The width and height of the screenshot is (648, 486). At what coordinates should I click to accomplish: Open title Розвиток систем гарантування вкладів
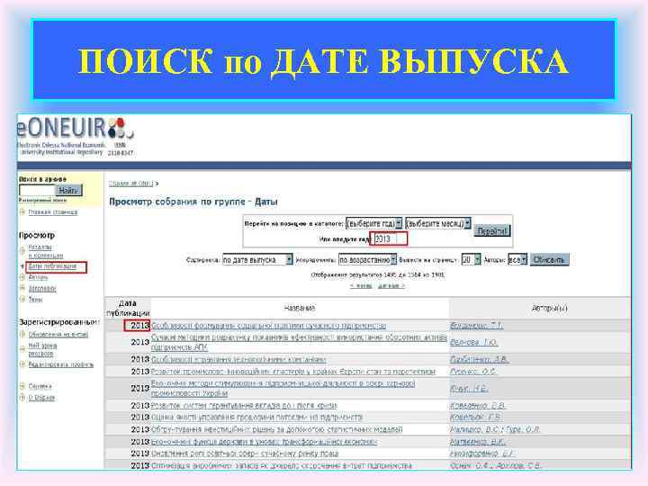point(244,405)
